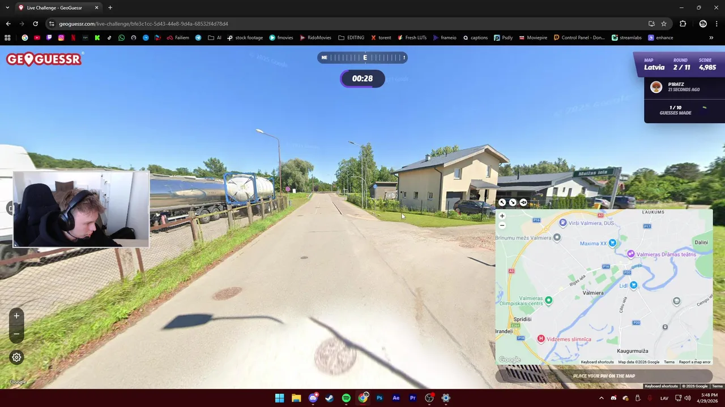The height and width of the screenshot is (407, 725).
Task: Click the Virši Valmiera DUS gas station marker
Action: [563, 223]
